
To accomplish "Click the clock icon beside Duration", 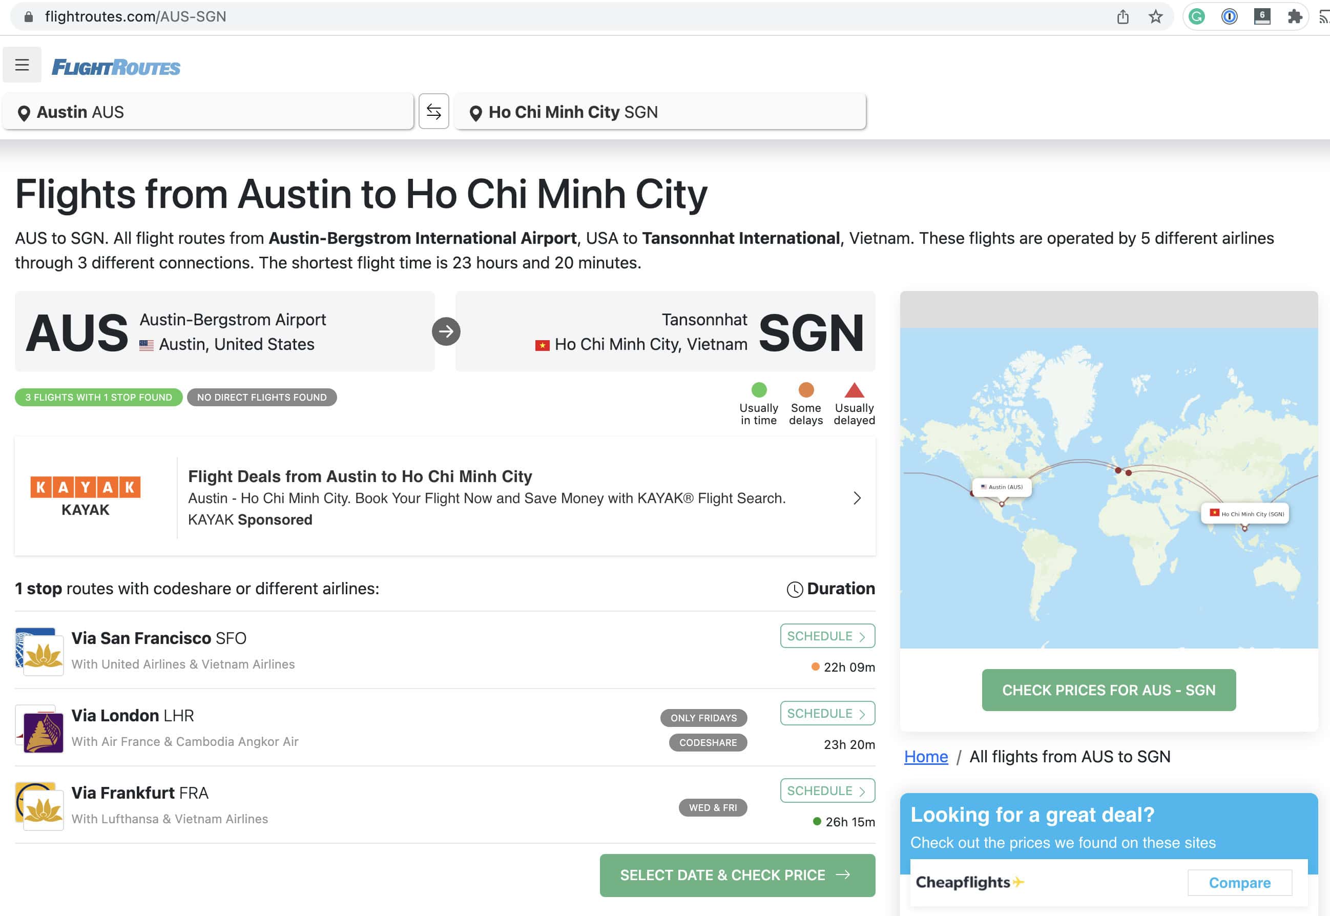I will (x=795, y=590).
